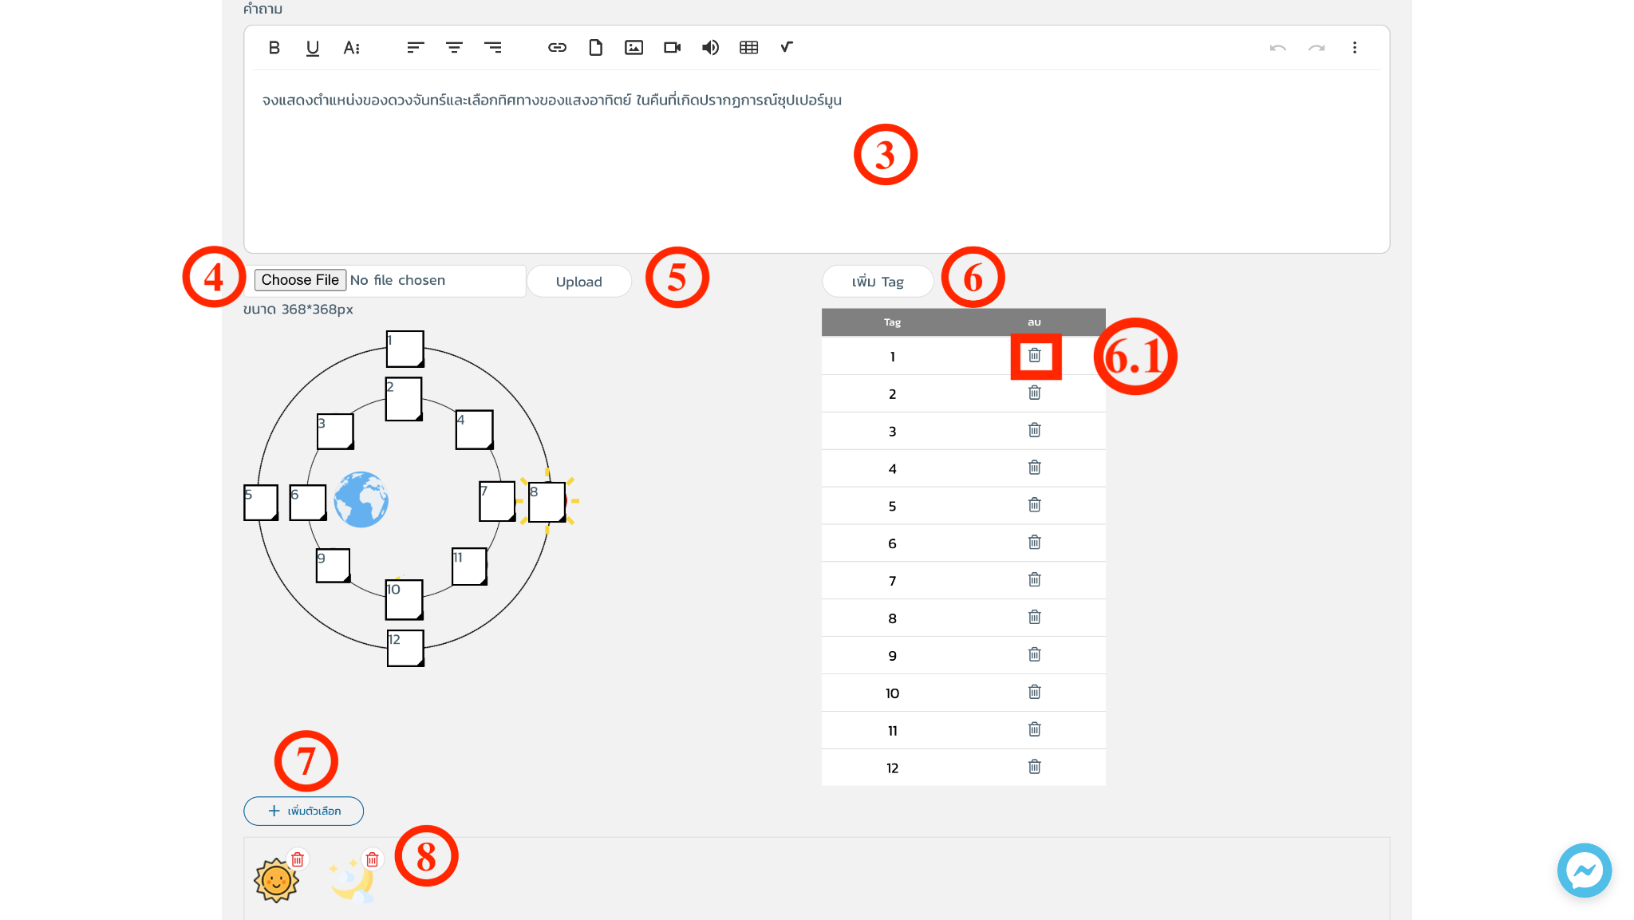Insert a table
The height and width of the screenshot is (920, 1634).
[748, 48]
